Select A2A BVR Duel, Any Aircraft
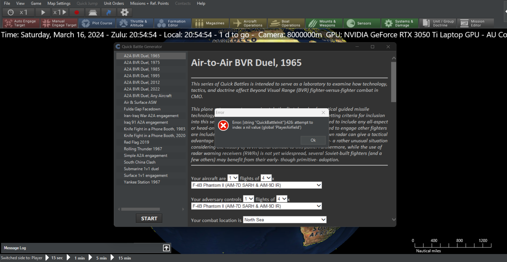The height and width of the screenshot is (262, 507). click(x=151, y=96)
